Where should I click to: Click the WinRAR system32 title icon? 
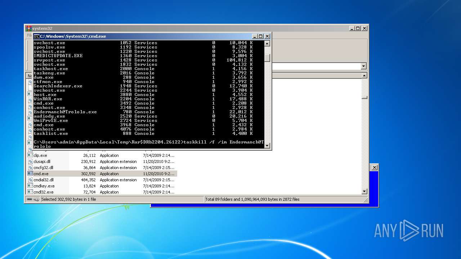pos(28,28)
